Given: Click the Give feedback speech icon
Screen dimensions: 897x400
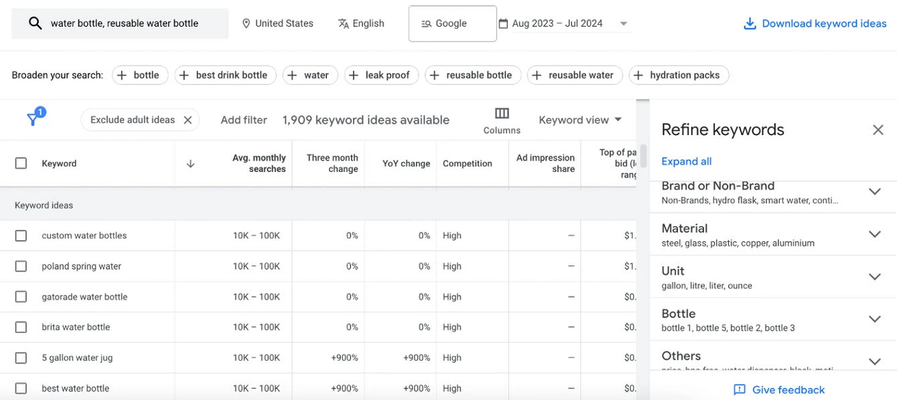Looking at the screenshot, I should 740,389.
